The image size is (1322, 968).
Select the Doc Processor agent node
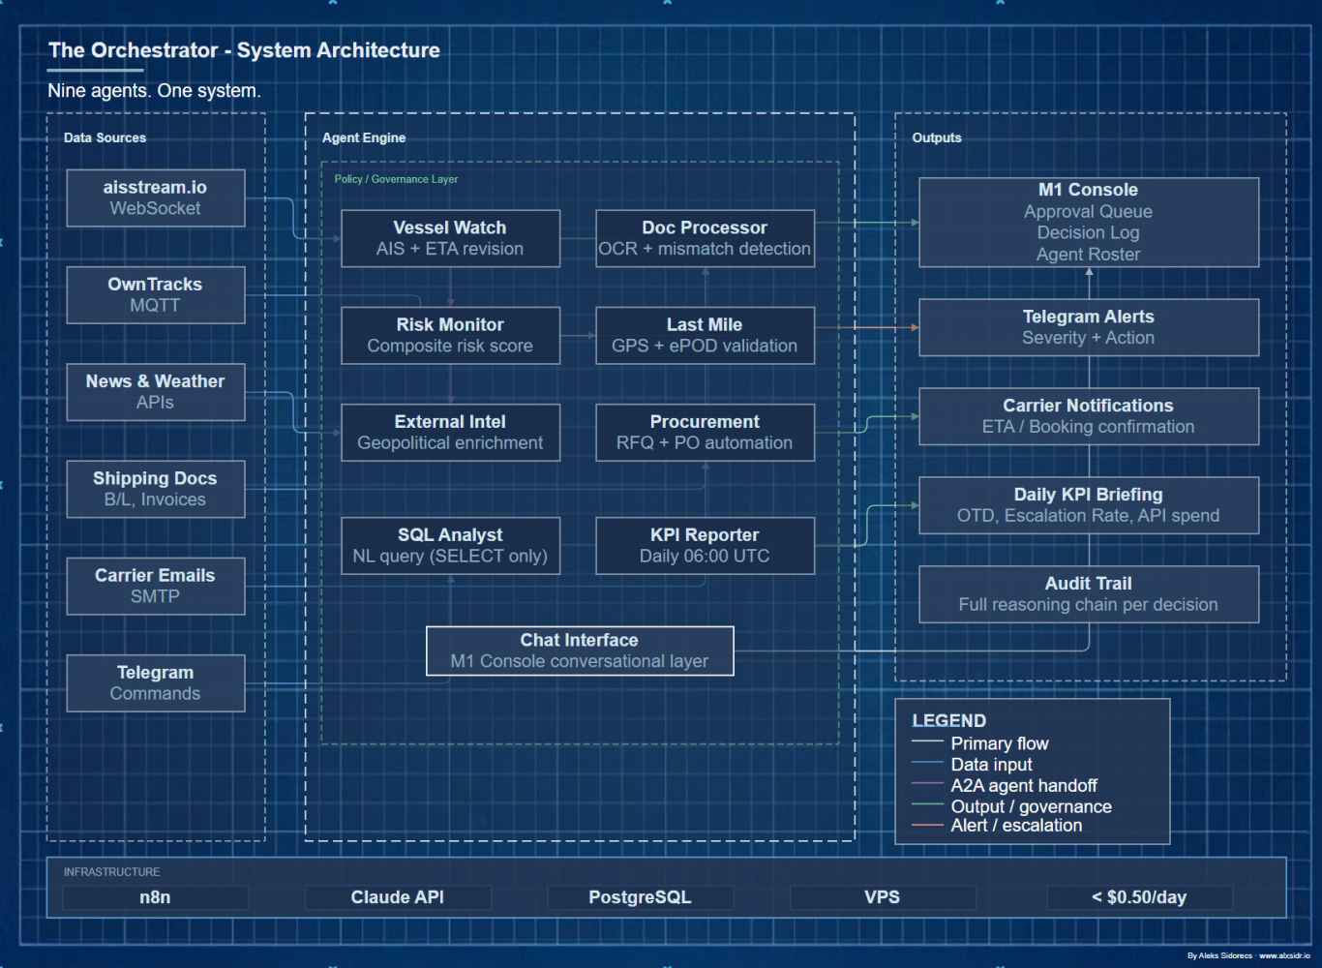[x=705, y=238]
